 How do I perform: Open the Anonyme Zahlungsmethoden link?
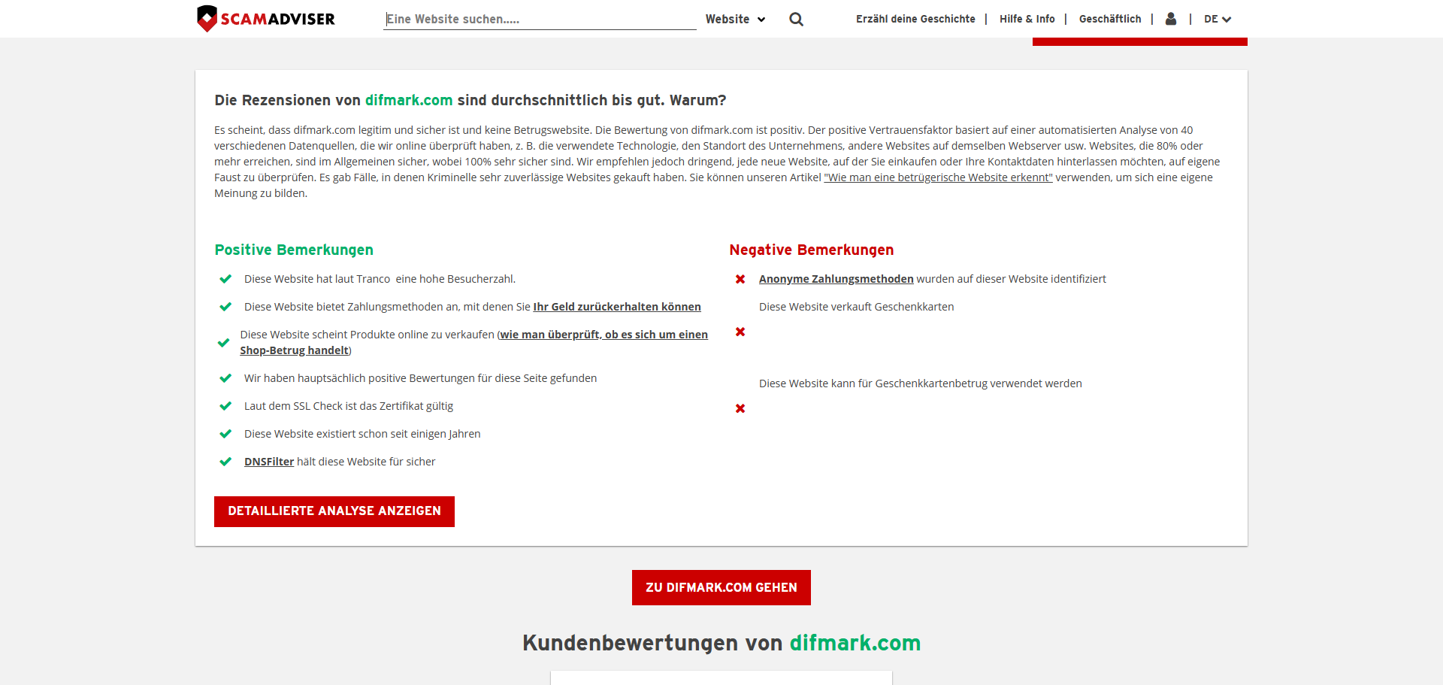point(836,279)
